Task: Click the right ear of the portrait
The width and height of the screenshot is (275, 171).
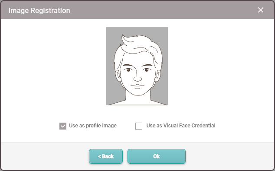Action: [158, 76]
